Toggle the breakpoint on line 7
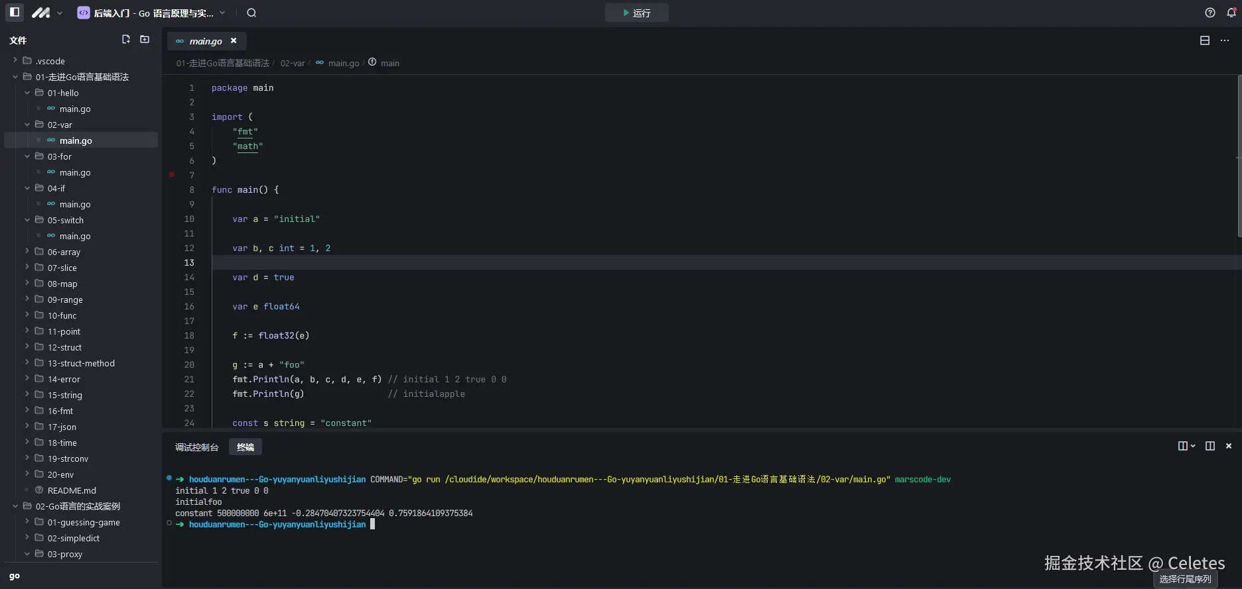The image size is (1242, 589). pyautogui.click(x=172, y=175)
